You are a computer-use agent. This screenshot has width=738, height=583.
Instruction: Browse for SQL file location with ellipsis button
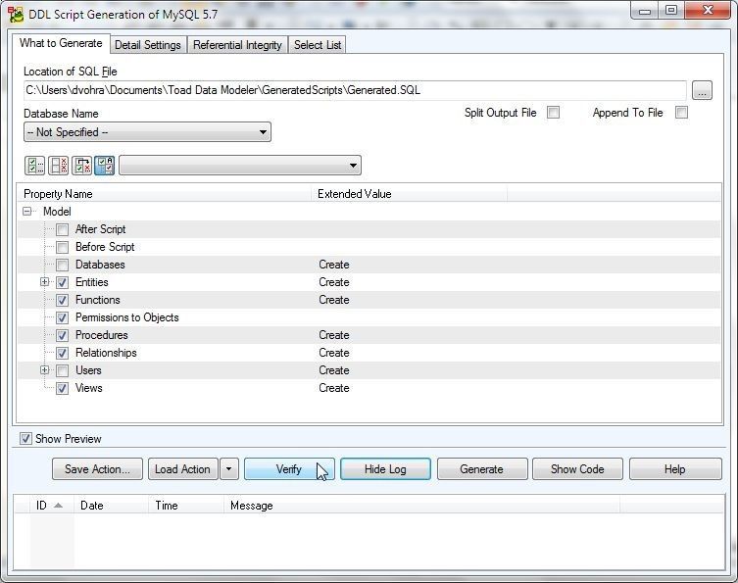[x=702, y=90]
